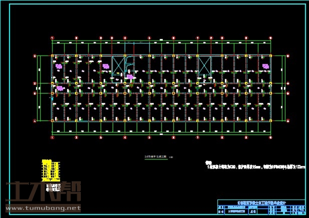Select the top-left grid axis bubble 1
This screenshot has width=309, height=218.
[x=53, y=38]
